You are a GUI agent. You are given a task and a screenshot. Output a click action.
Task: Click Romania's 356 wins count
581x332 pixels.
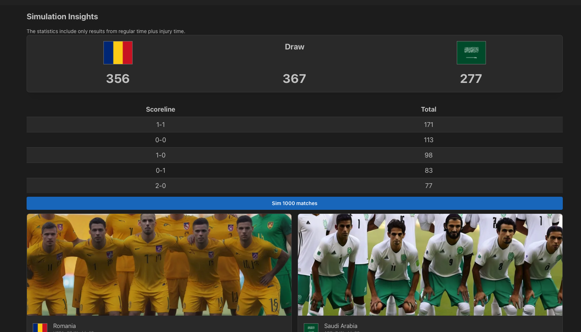pyautogui.click(x=118, y=79)
